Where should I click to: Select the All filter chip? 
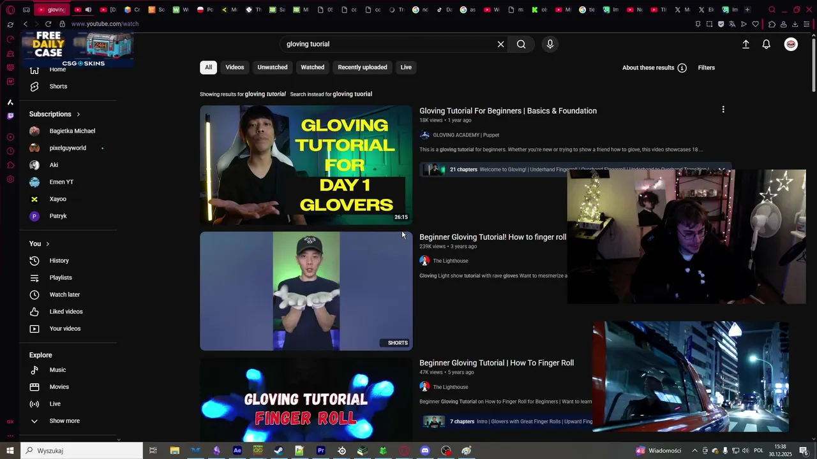[x=208, y=67]
